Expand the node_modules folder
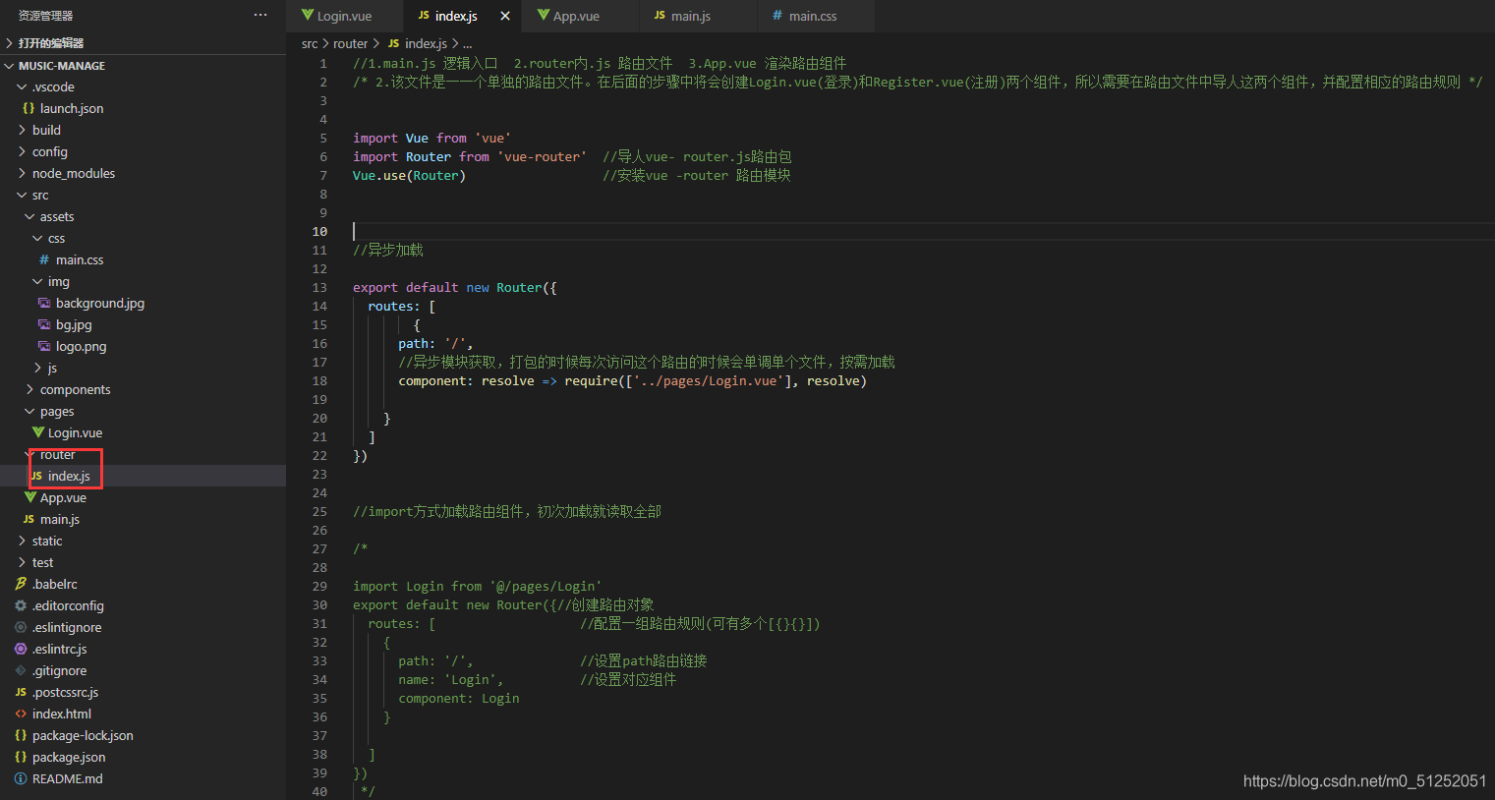This screenshot has width=1495, height=800. [23, 173]
